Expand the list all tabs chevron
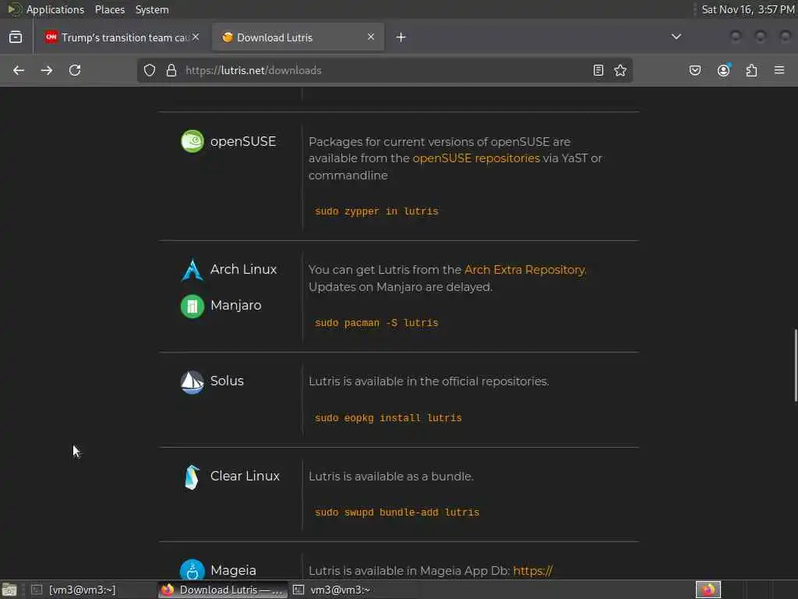Screen dimensions: 798x599 point(676,37)
